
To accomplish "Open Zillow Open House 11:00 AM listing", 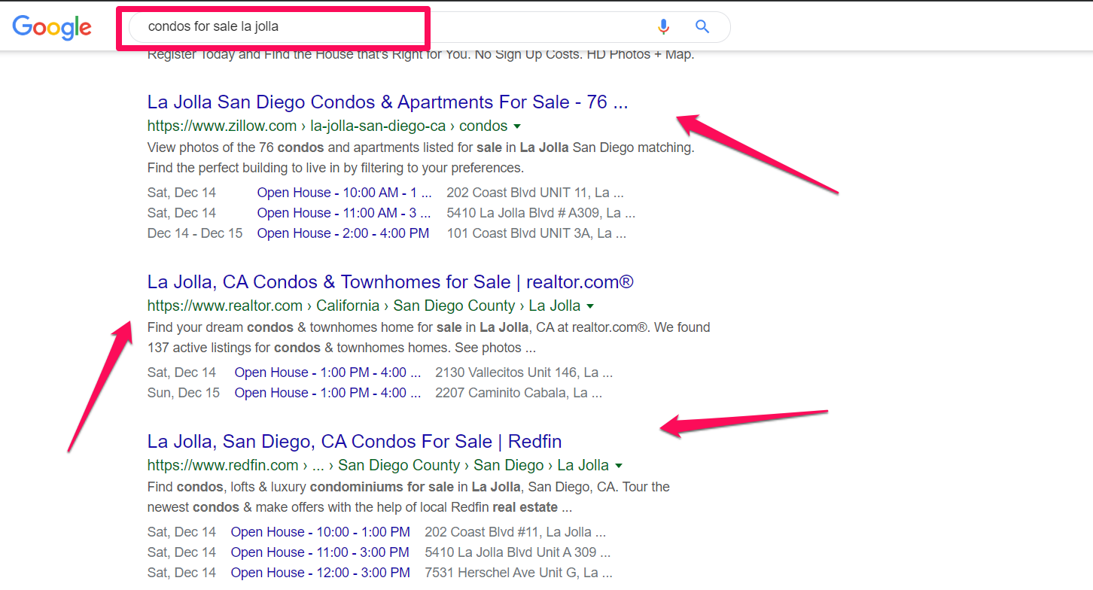I will [x=345, y=213].
